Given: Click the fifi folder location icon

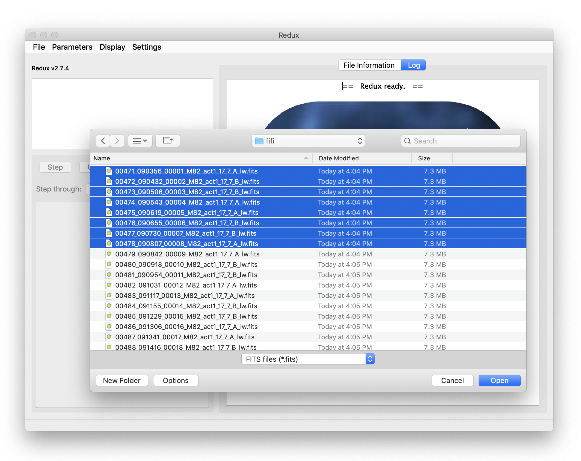Looking at the screenshot, I should click(x=259, y=140).
